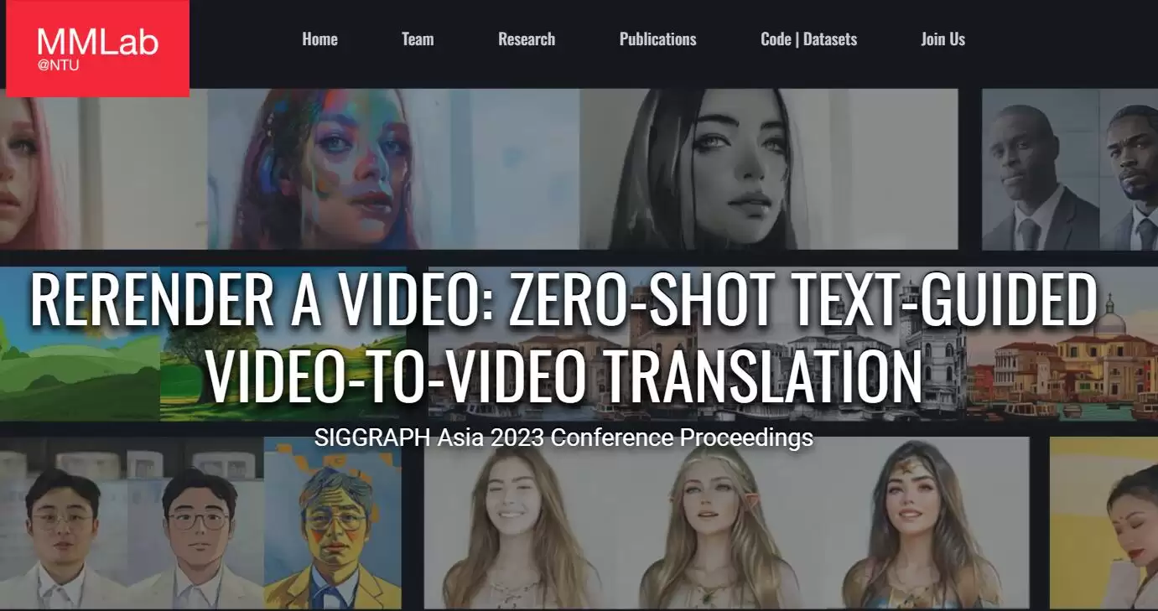Screen dimensions: 1158x611
Task: Open the Home menu item
Action: click(319, 39)
